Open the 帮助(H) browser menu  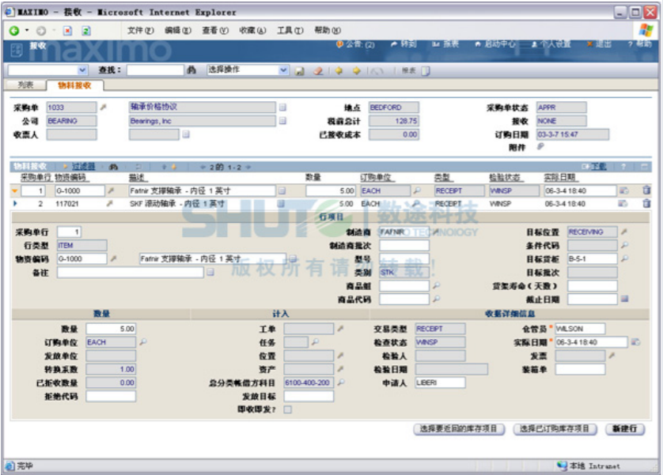328,30
